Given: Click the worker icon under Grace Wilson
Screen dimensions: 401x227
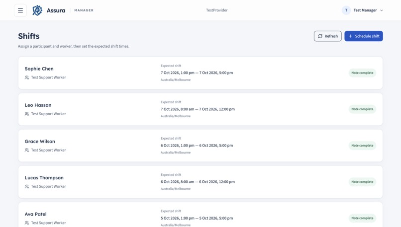Looking at the screenshot, I should coord(27,150).
